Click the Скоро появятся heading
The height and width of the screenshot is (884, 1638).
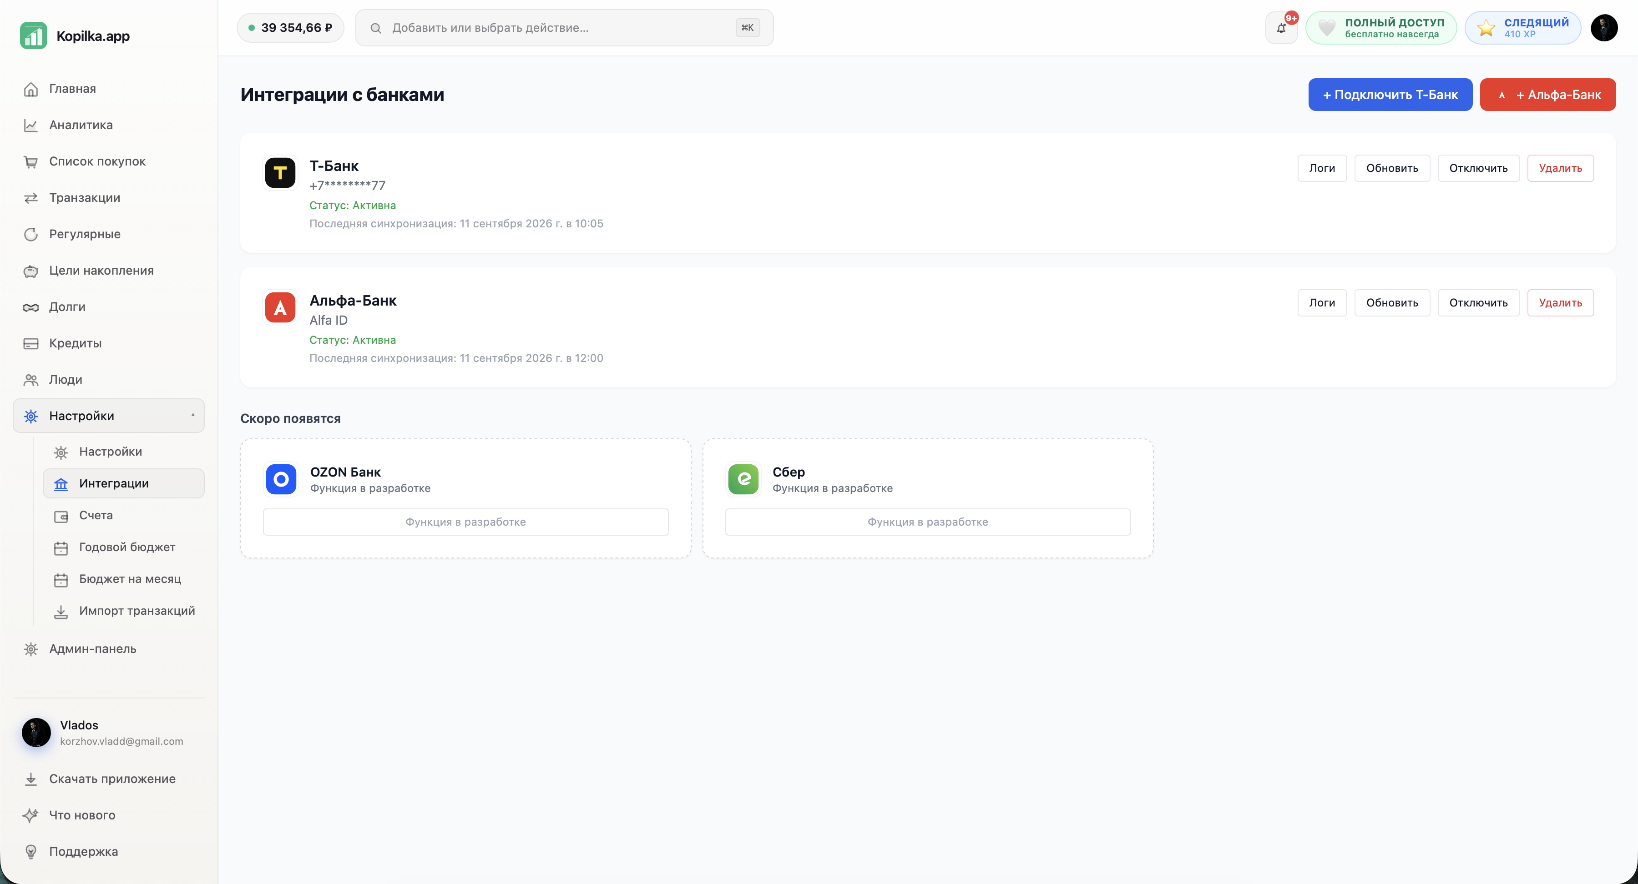click(291, 419)
